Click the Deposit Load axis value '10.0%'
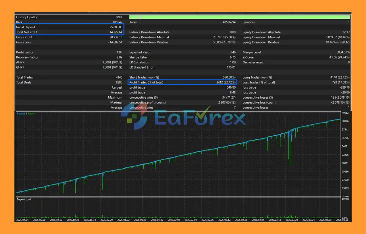366x234 pixels. (x=346, y=199)
